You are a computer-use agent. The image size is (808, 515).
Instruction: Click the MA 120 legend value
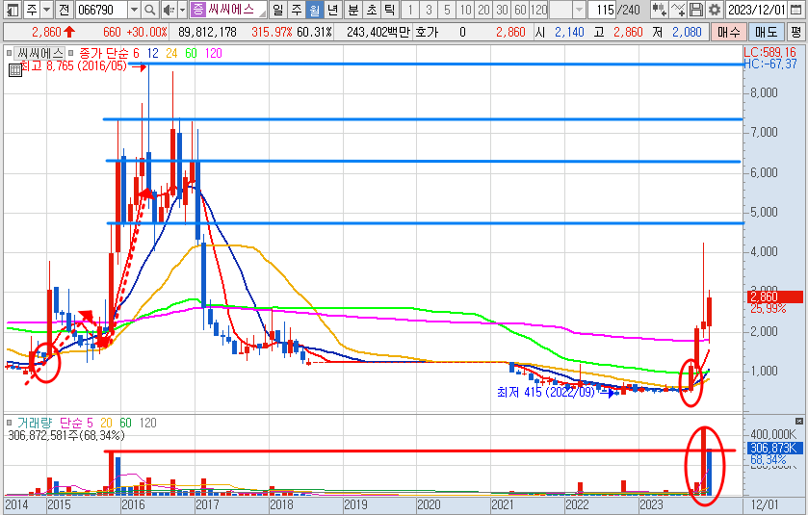[x=214, y=53]
